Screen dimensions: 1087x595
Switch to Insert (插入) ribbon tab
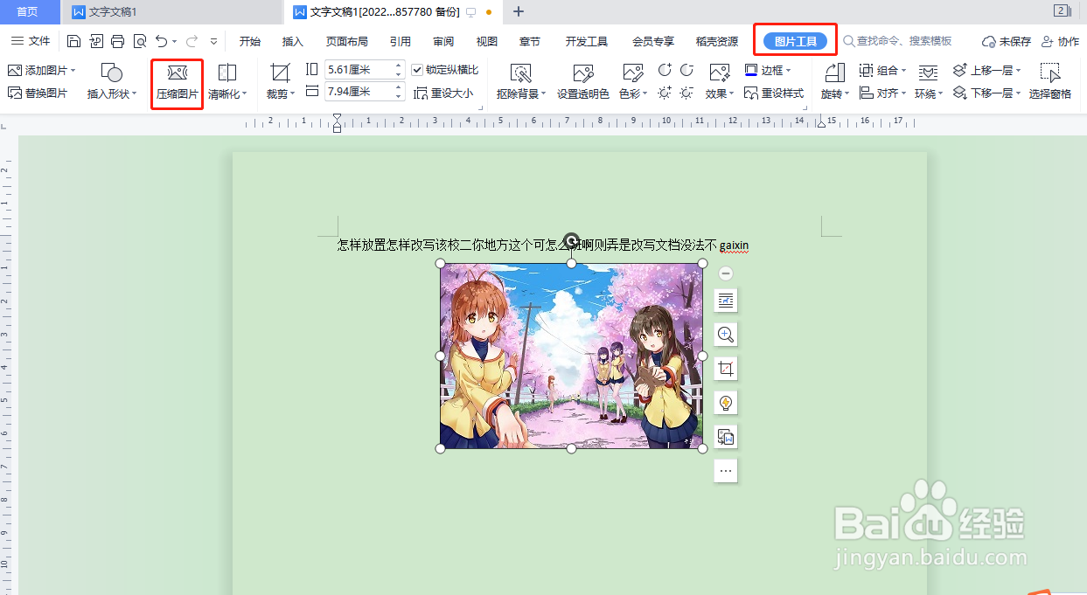[293, 41]
